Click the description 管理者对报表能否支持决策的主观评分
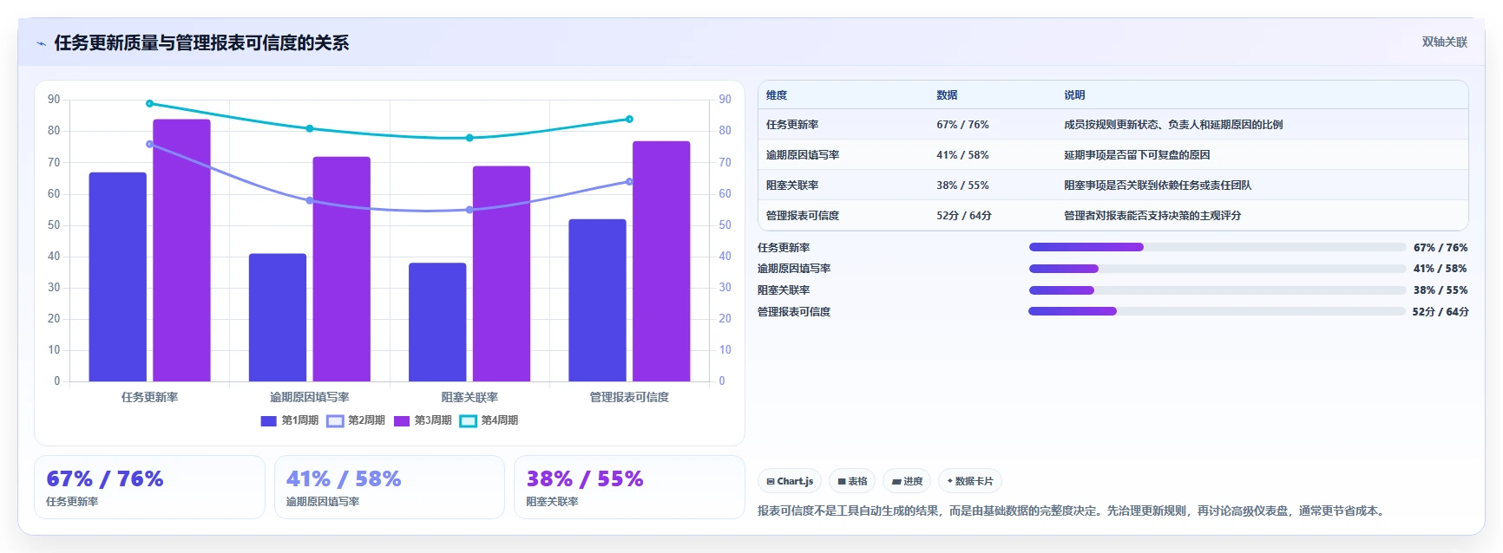The width and height of the screenshot is (1503, 553). (1152, 216)
